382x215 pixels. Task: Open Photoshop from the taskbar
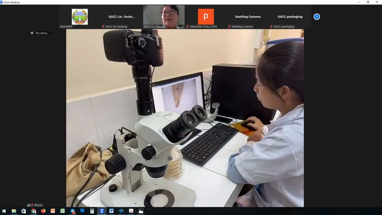(x=82, y=211)
